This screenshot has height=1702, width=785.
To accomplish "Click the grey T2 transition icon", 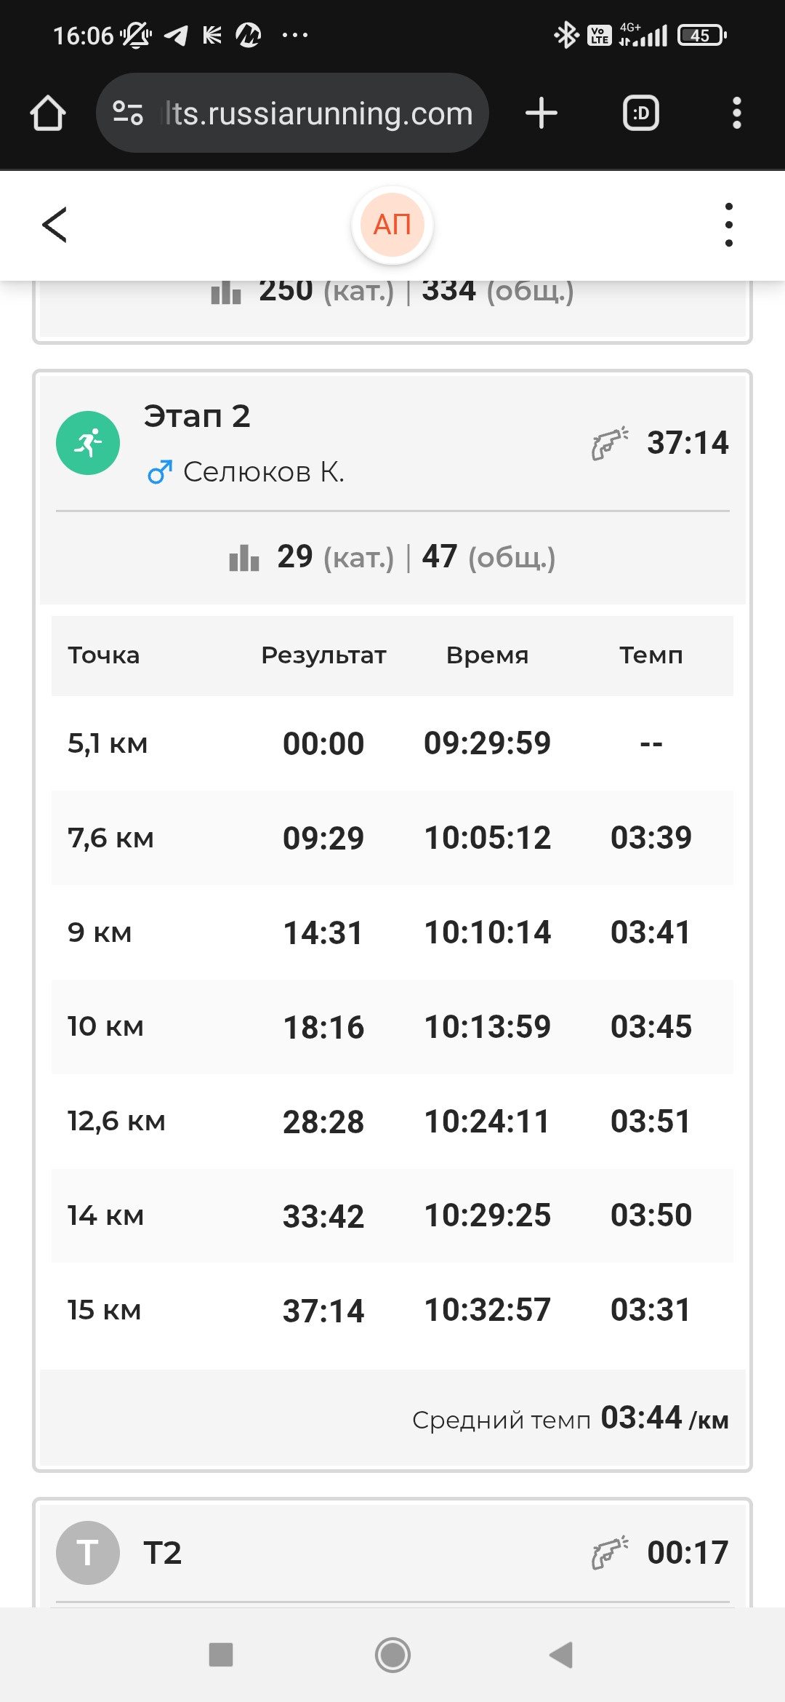I will pos(88,1552).
